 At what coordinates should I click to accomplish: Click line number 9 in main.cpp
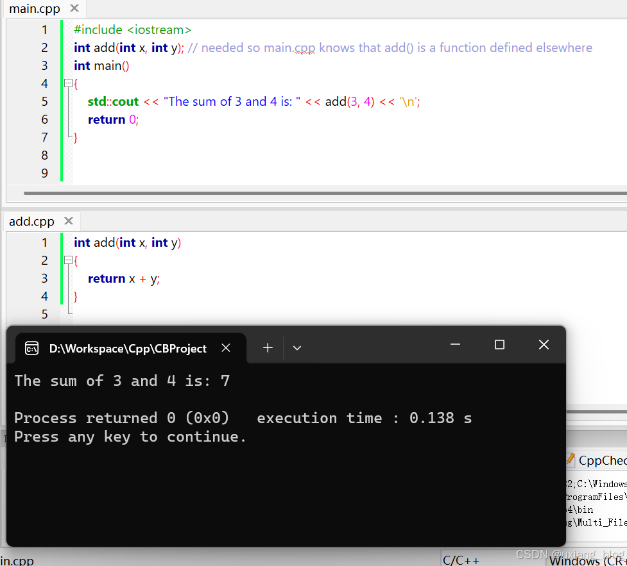click(x=44, y=173)
